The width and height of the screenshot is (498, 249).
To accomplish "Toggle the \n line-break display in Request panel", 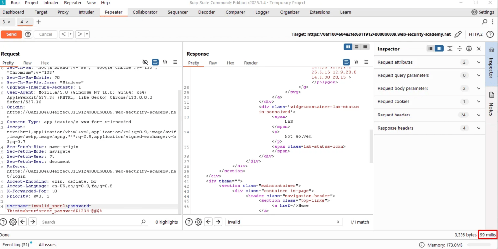I will tap(165, 63).
